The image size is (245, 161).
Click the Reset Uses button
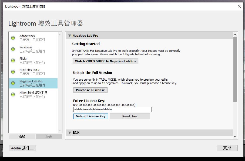tap(130, 116)
